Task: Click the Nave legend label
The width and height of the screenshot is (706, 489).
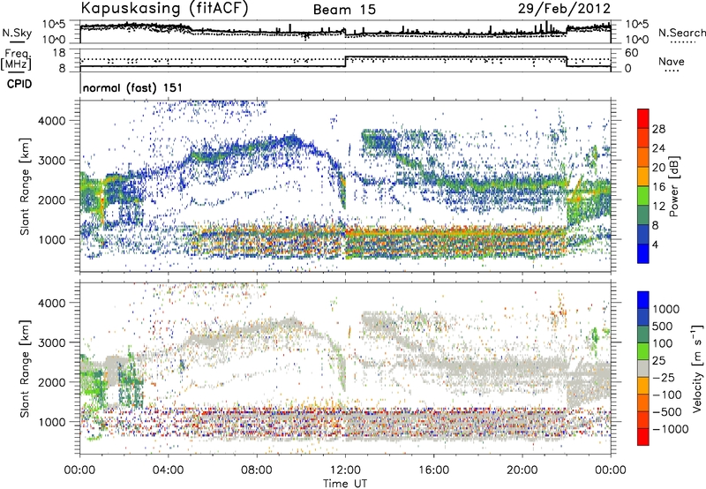Action: coord(672,61)
